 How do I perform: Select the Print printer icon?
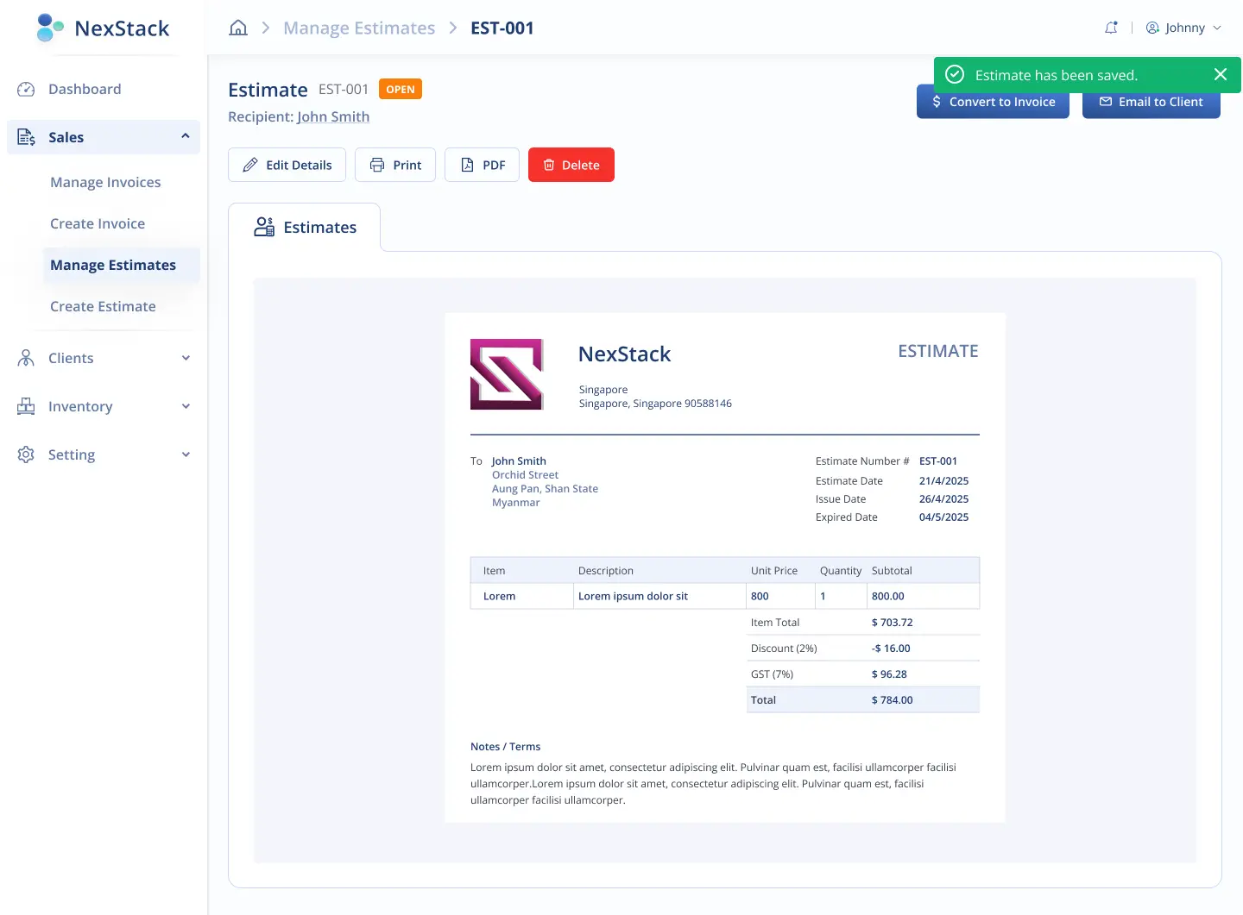pos(376,164)
